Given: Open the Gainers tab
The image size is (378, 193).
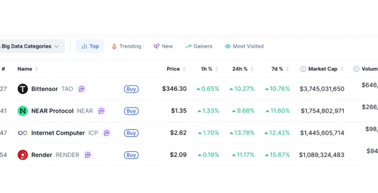Looking at the screenshot, I should (x=199, y=46).
